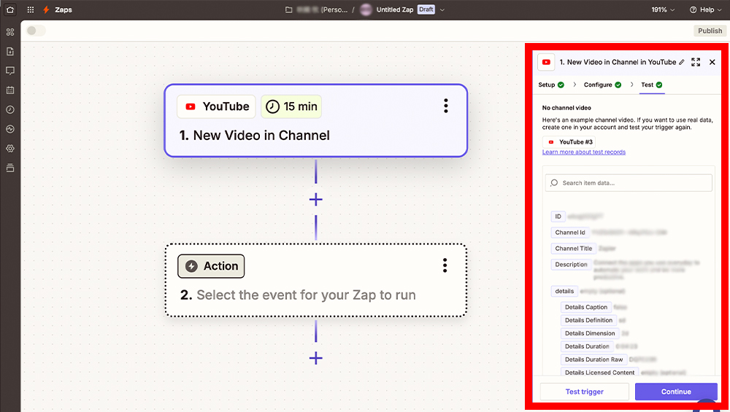Screen dimensions: 730x412
Task: Open the Help dropdown menu
Action: tap(705, 9)
